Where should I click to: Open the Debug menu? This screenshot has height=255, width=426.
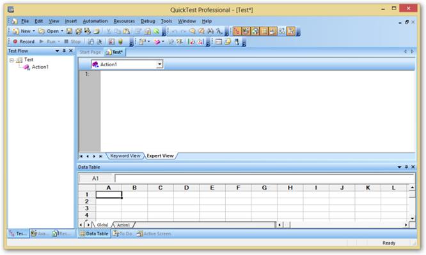pyautogui.click(x=148, y=21)
